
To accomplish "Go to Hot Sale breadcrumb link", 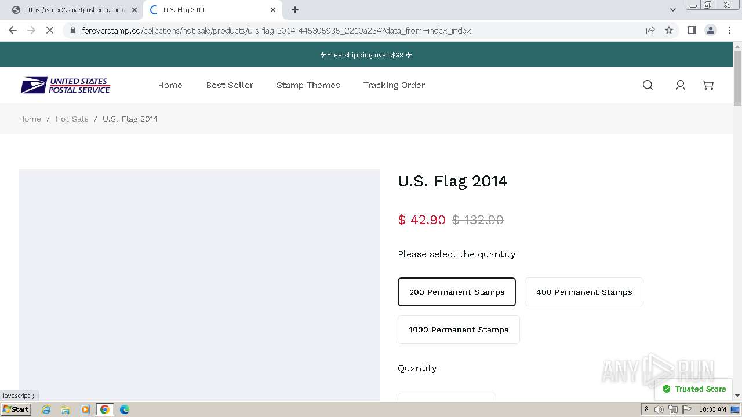I will [72, 119].
